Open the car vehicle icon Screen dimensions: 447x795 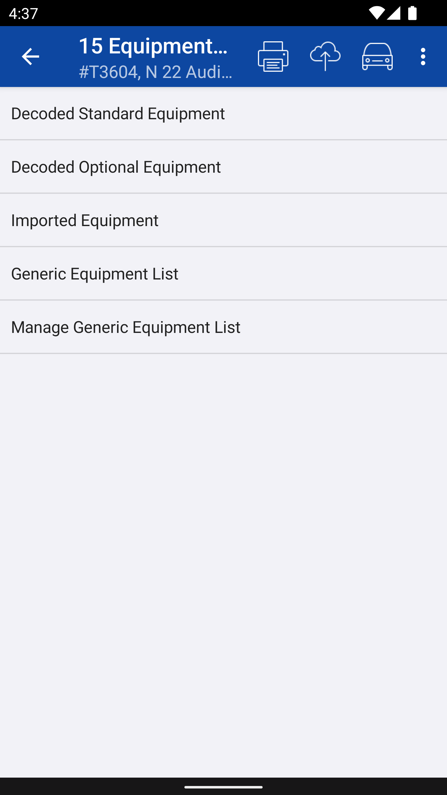point(377,57)
